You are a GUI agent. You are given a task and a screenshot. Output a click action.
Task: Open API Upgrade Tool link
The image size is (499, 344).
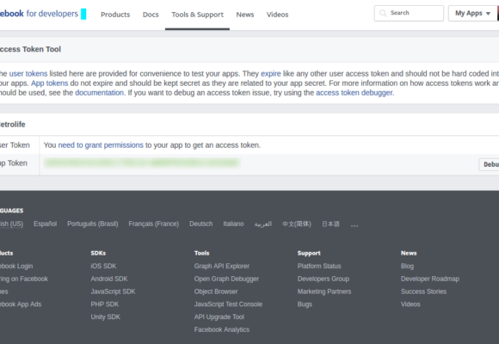219,317
